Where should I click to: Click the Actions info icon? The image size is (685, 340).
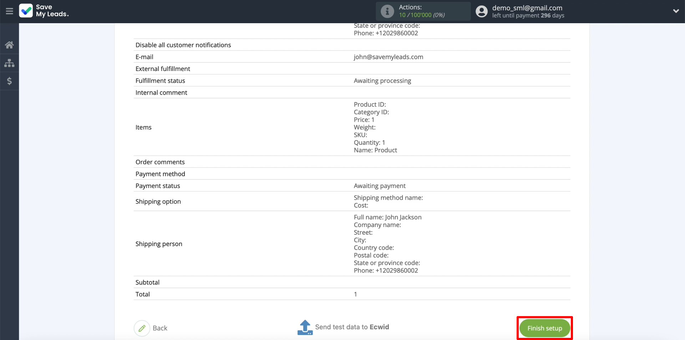click(x=387, y=11)
